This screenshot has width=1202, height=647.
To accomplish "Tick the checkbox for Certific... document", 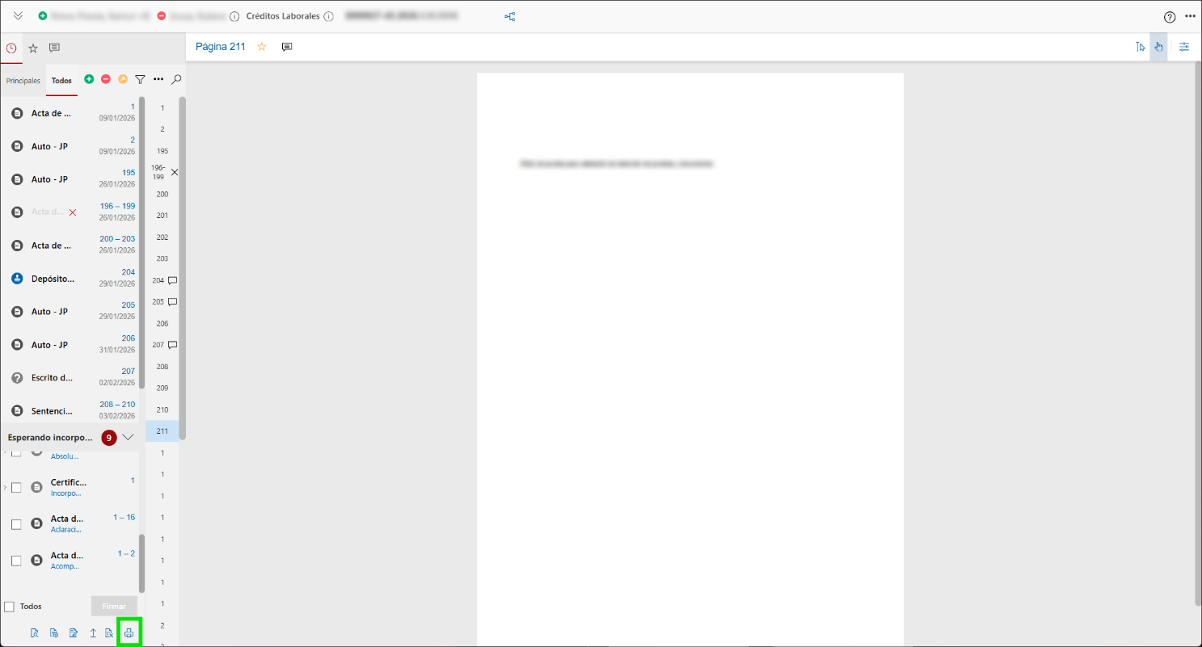I will (16, 487).
